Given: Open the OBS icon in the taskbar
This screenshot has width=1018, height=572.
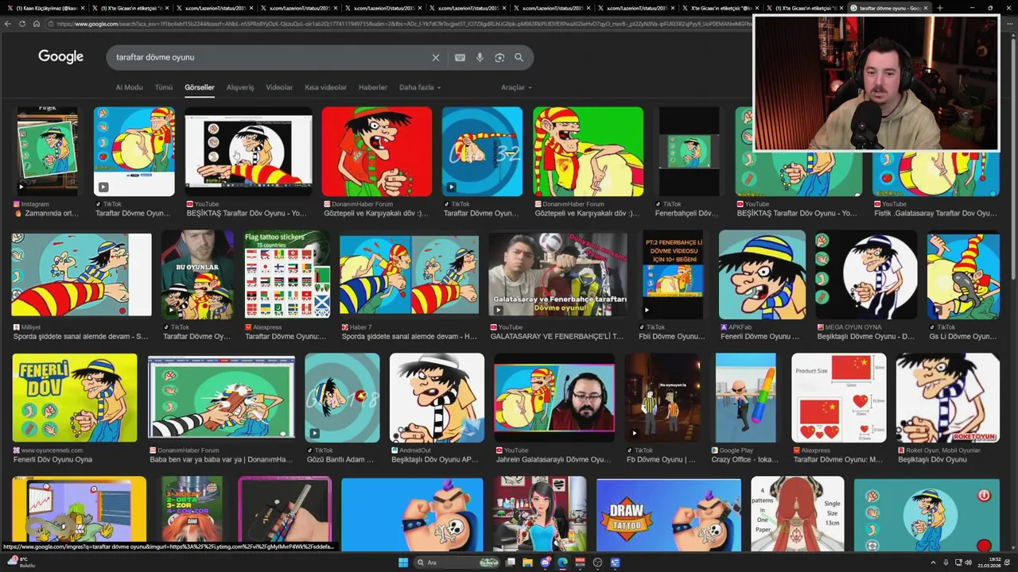Looking at the screenshot, I should [x=597, y=562].
